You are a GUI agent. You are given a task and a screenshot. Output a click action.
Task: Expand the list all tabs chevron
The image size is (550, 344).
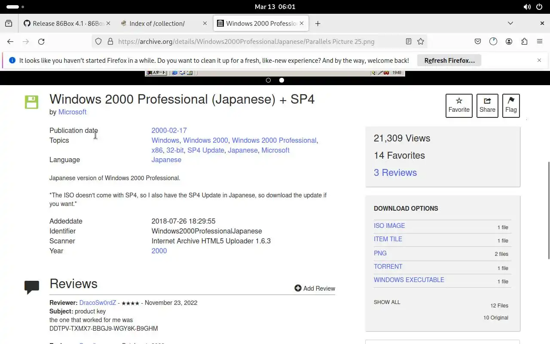[x=510, y=23]
